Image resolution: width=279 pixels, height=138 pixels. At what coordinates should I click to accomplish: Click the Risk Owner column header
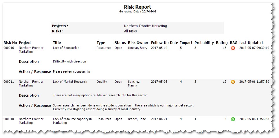(138, 43)
